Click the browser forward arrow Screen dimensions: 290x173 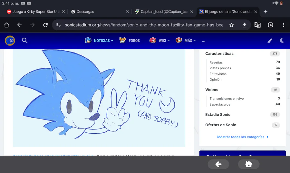click(32, 25)
